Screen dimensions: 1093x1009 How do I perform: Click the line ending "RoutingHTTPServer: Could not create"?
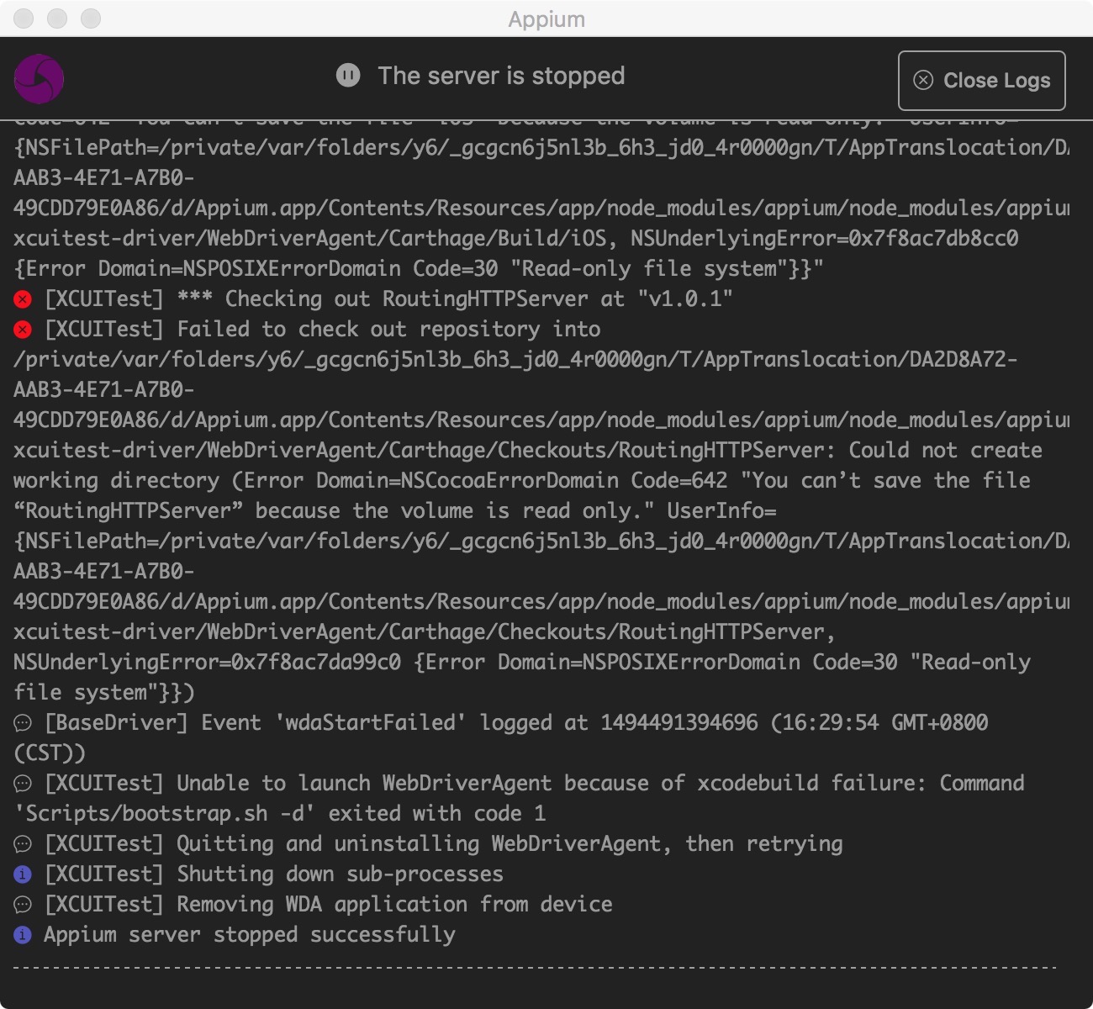(x=528, y=451)
